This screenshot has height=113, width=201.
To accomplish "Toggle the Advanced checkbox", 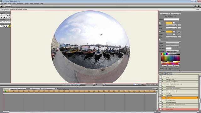I will coord(160,69).
